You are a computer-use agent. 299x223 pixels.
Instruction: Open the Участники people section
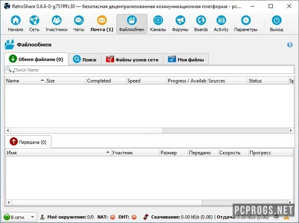pos(57,24)
